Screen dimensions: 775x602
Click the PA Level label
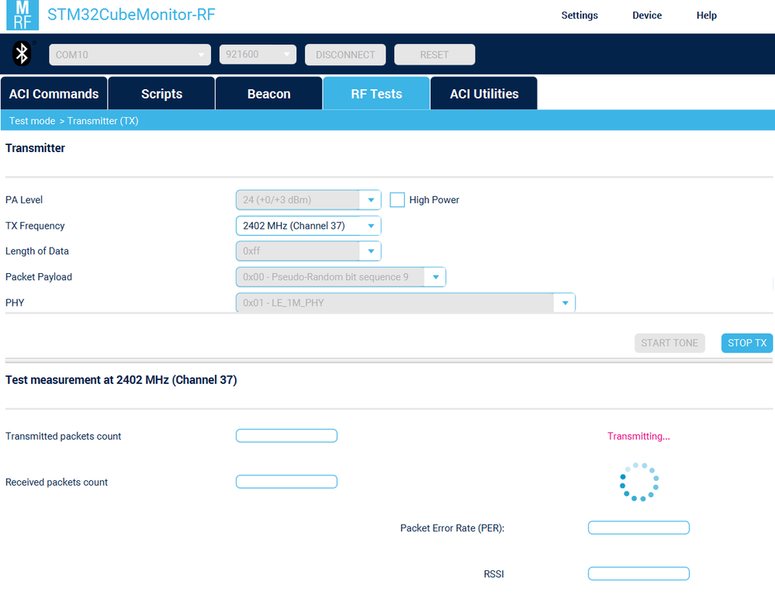click(24, 199)
